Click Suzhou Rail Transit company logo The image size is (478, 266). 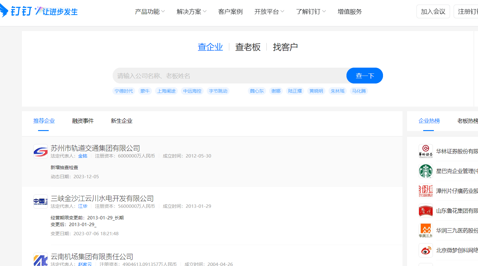[40, 151]
